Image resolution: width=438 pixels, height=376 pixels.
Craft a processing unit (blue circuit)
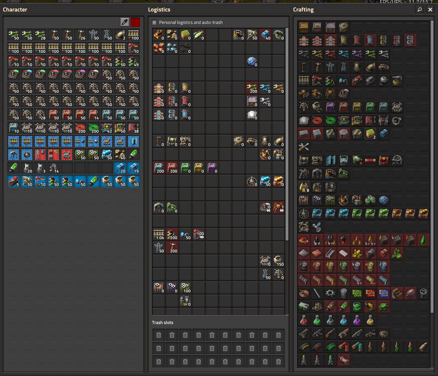pyautogui.click(x=384, y=293)
